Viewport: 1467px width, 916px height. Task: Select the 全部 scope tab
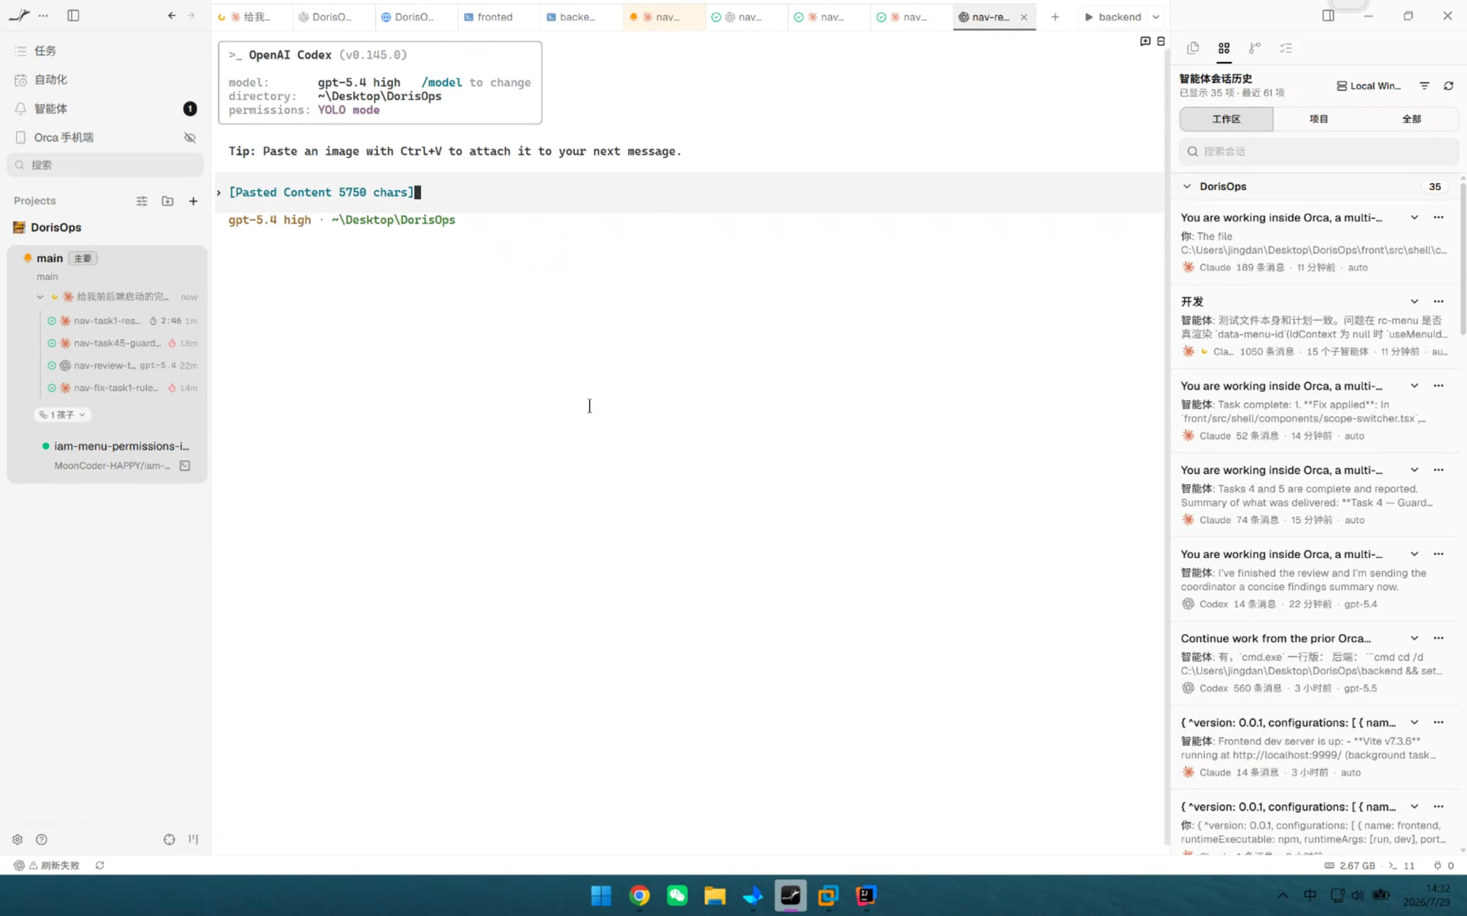1411,119
